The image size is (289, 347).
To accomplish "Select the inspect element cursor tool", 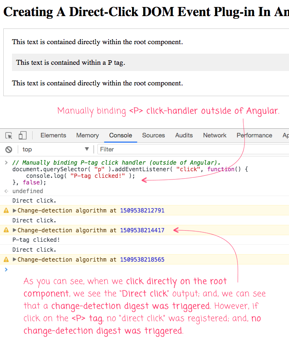I will [8, 135].
